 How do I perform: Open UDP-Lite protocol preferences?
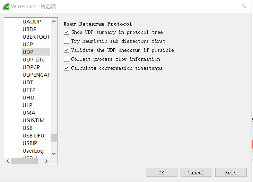tap(34, 59)
